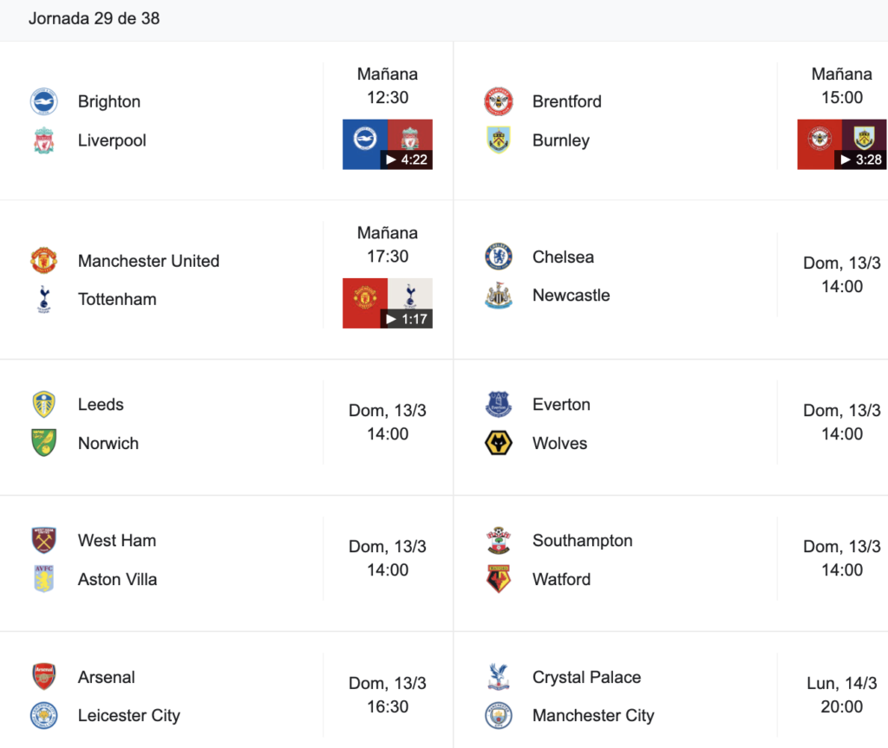Open the Everton team link
888x748 pixels.
pyautogui.click(x=561, y=404)
